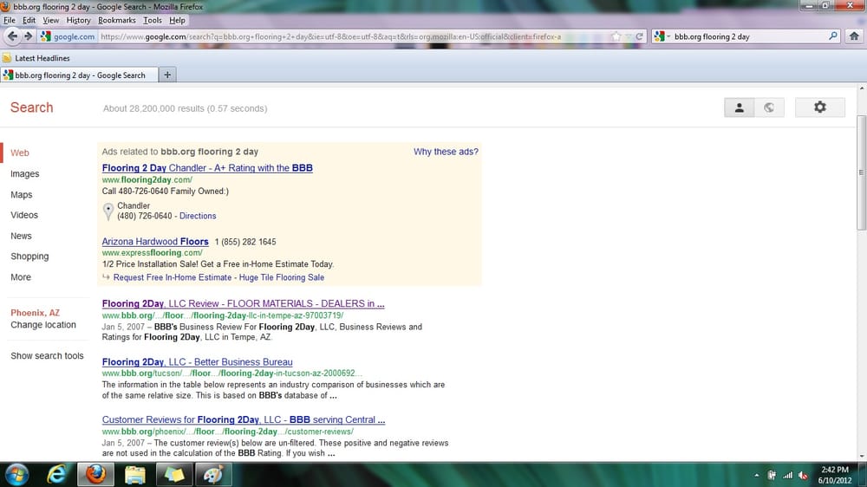867x487 pixels.
Task: Open Windows Explorer folder in taskbar
Action: [134, 475]
